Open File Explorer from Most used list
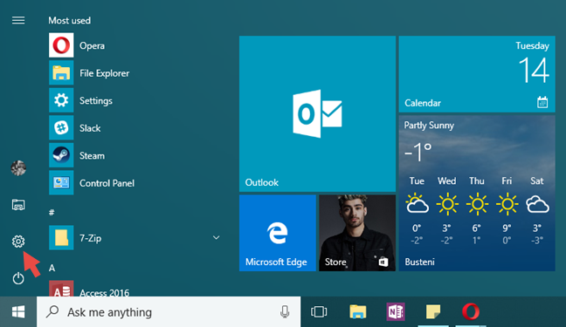The height and width of the screenshot is (327, 566). [x=135, y=73]
